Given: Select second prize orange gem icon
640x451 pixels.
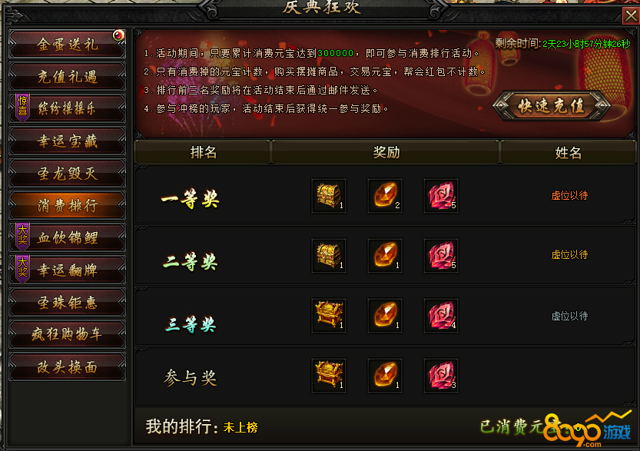Looking at the screenshot, I should click(385, 256).
